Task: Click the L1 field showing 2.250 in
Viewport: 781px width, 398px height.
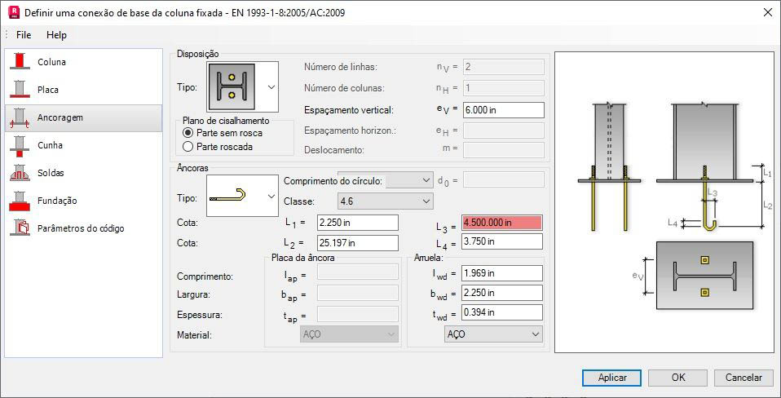Action: 358,223
